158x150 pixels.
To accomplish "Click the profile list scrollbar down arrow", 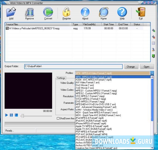I will point(152,148).
